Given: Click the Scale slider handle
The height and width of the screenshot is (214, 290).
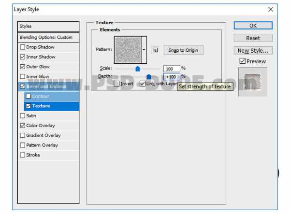Looking at the screenshot, I should pyautogui.click(x=138, y=69).
